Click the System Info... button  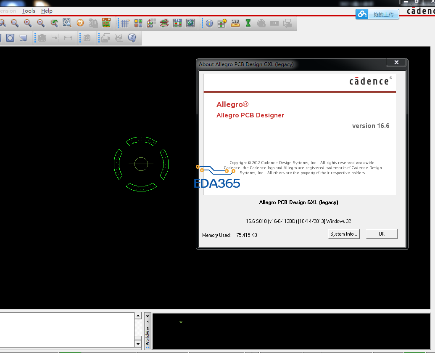[x=344, y=234]
